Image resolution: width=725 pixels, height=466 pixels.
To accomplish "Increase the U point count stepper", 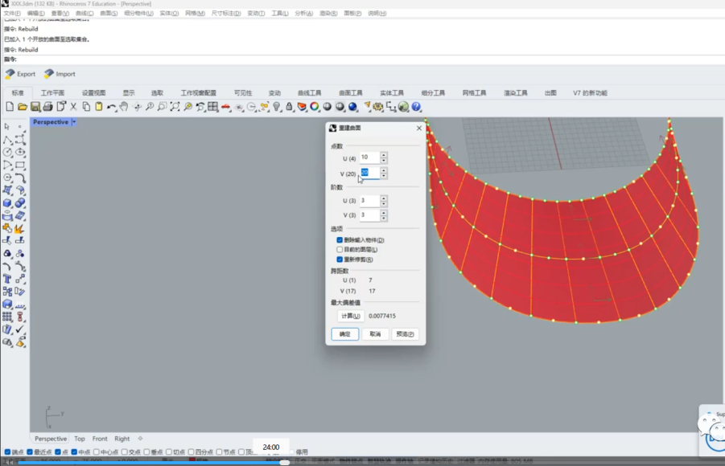I will tap(384, 155).
